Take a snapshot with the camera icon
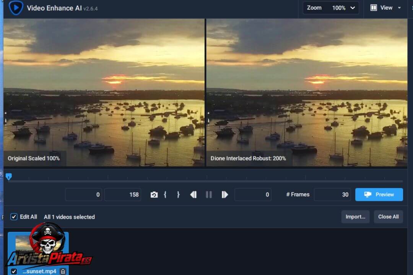 click(x=154, y=195)
